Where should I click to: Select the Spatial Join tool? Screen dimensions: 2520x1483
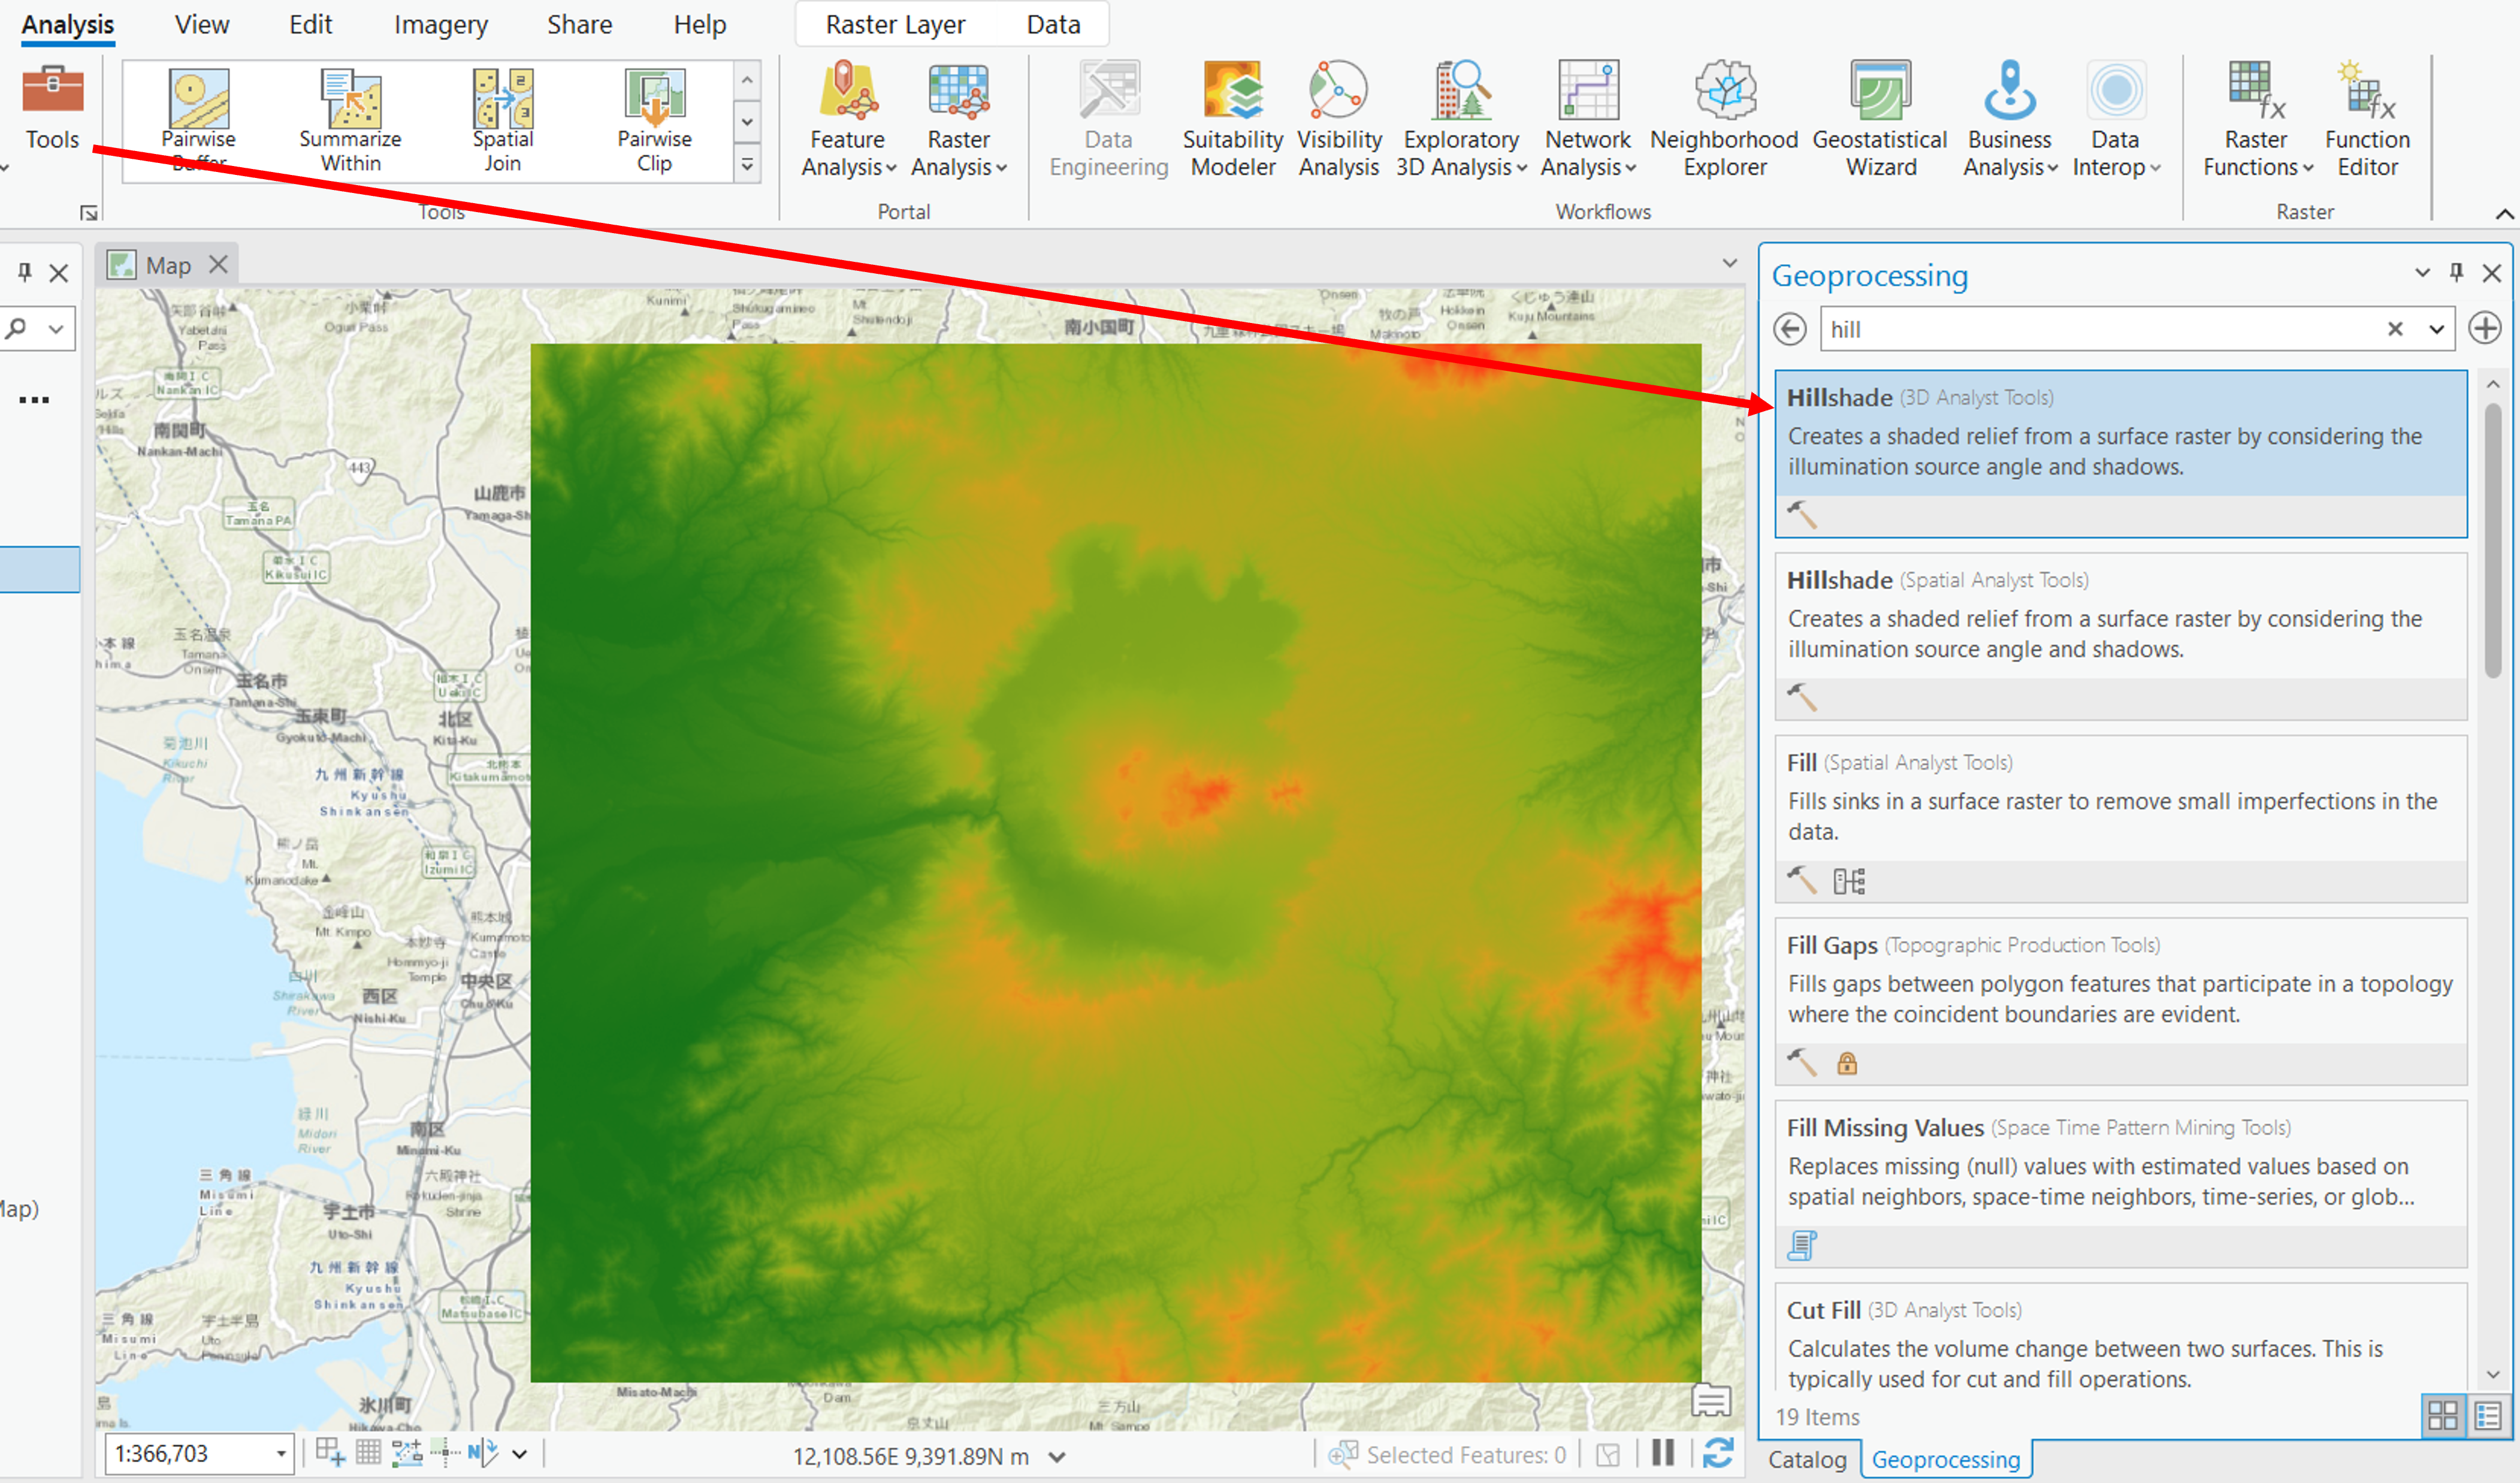click(502, 120)
